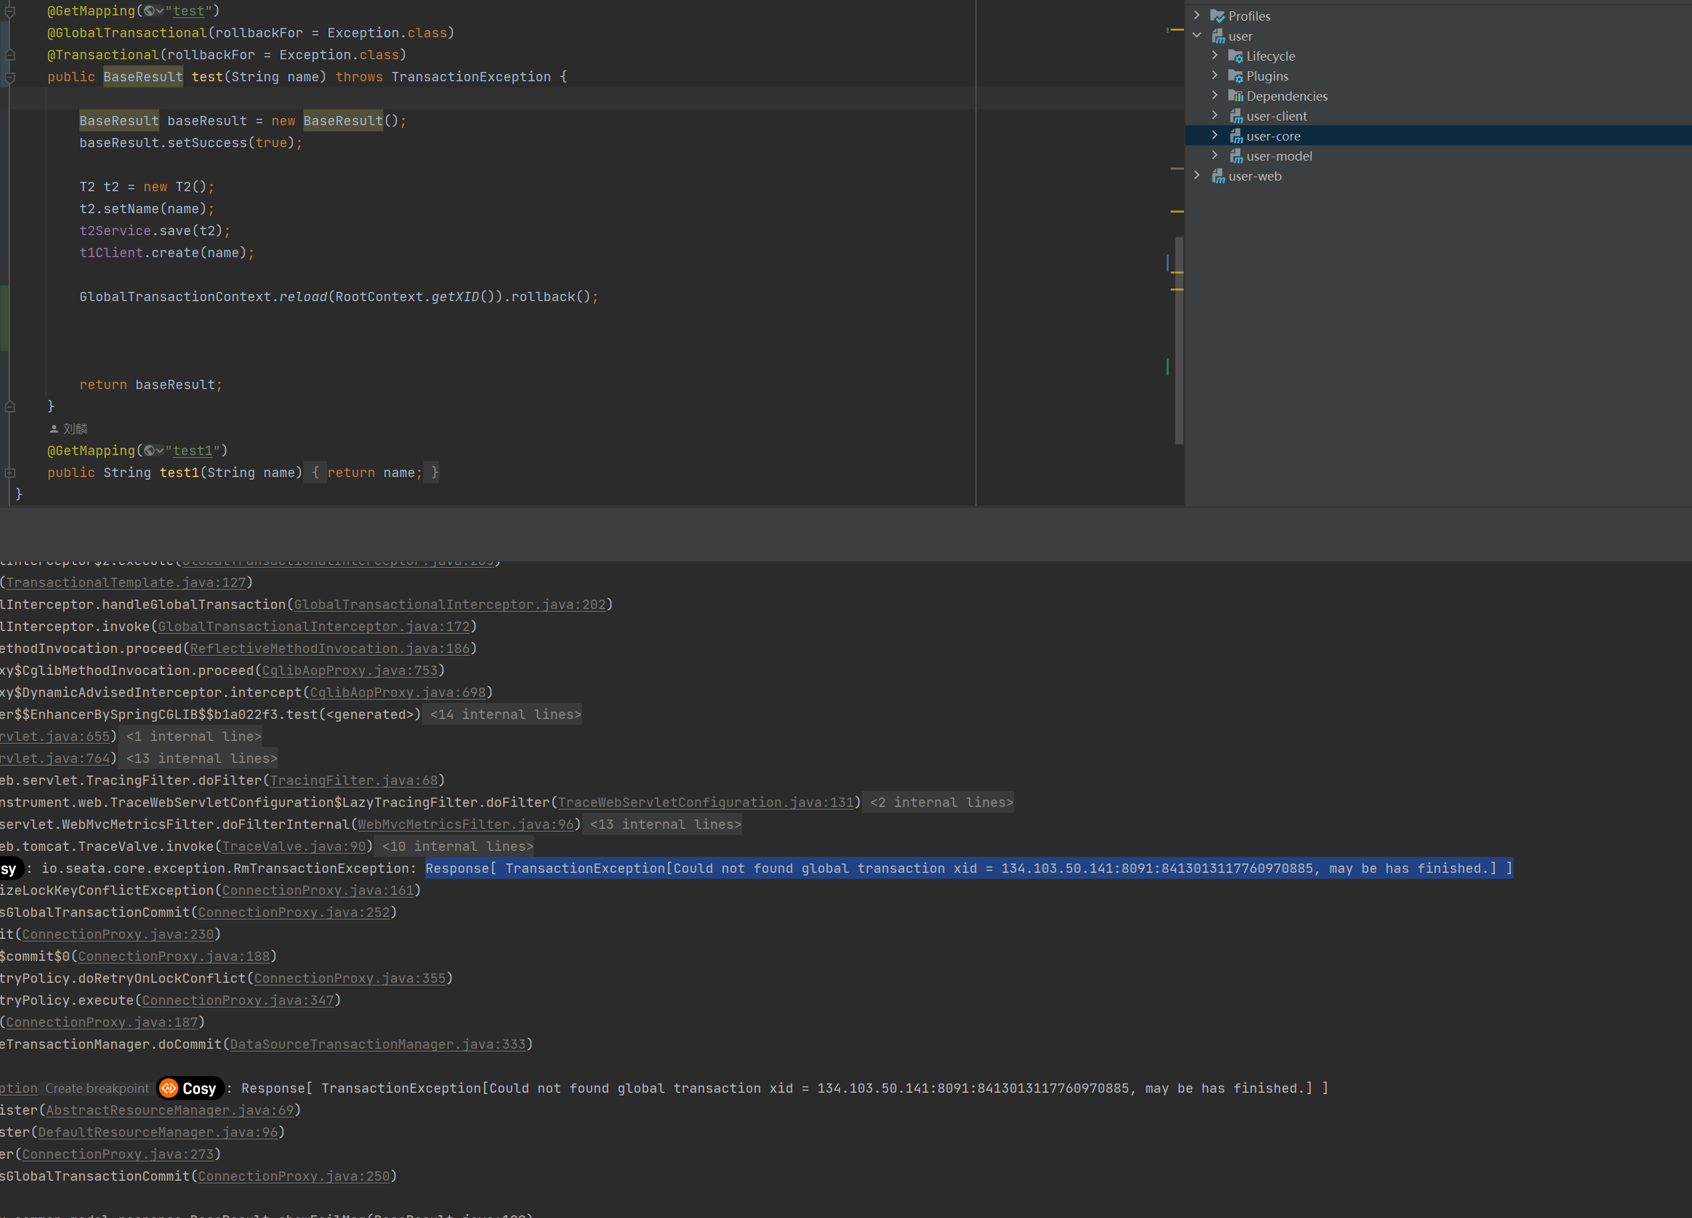Click the return baseResult statement
Screen dimensions: 1692x1218
pos(151,384)
